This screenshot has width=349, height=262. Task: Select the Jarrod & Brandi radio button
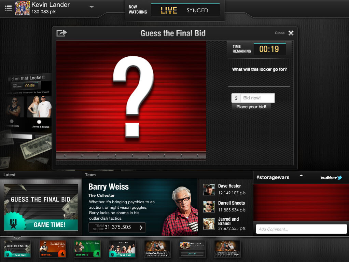39,122
